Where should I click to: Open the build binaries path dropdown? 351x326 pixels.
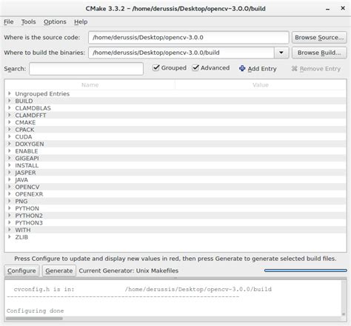coord(281,53)
